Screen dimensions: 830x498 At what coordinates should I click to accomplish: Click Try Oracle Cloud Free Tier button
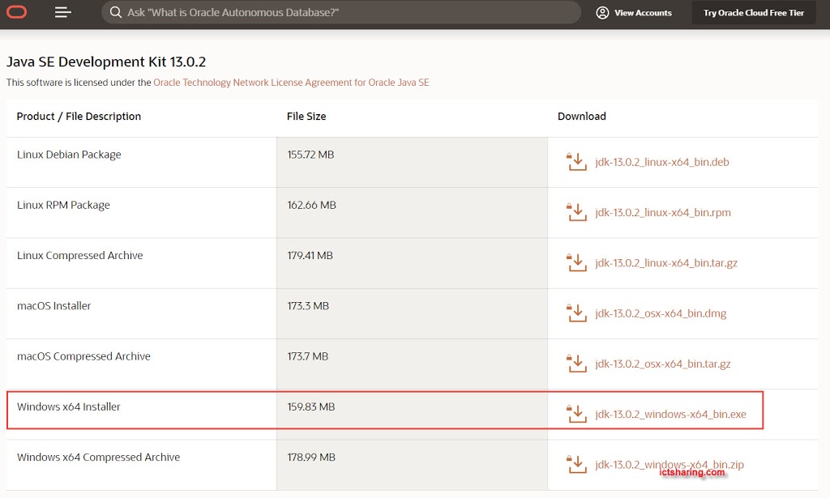(754, 13)
